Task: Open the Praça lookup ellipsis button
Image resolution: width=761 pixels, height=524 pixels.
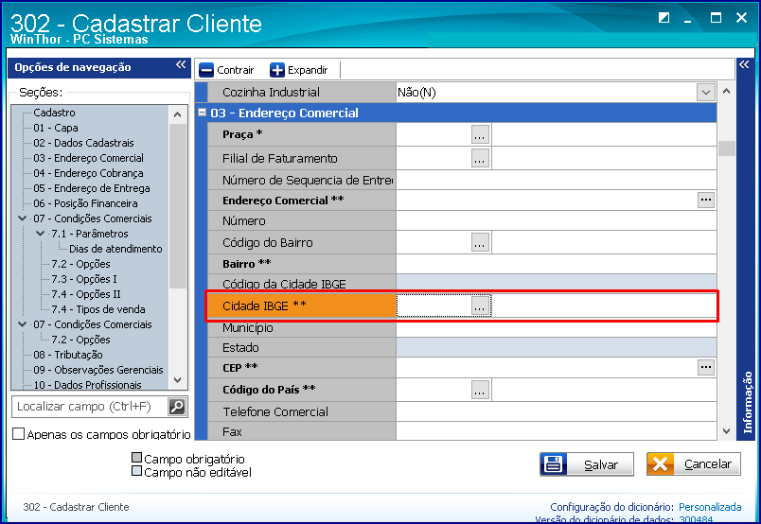Action: point(480,134)
